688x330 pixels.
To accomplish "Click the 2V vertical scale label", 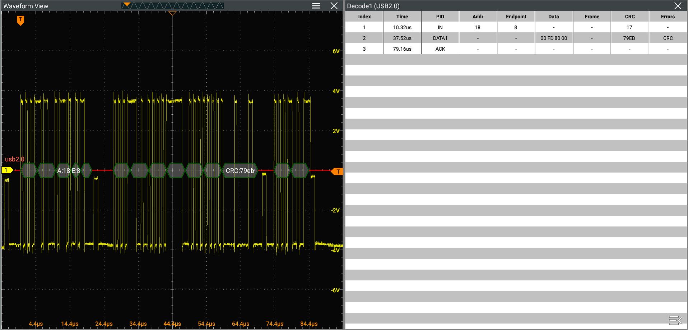I will 336,131.
